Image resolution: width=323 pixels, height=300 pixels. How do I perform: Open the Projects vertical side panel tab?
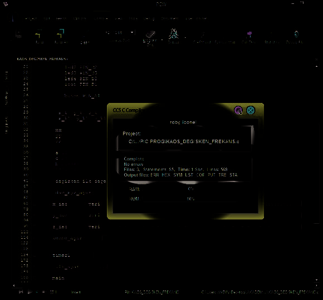tap(6, 98)
